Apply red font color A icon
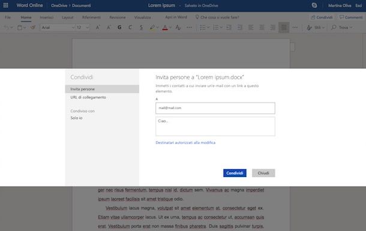 (165, 28)
